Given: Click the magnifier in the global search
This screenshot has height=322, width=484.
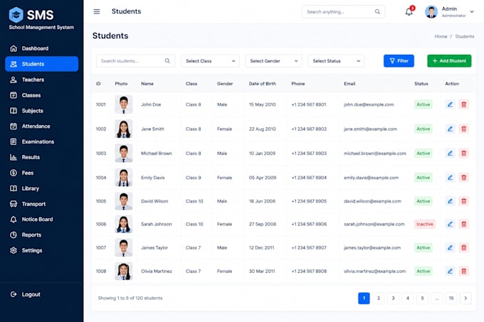Looking at the screenshot, I should coord(377,11).
